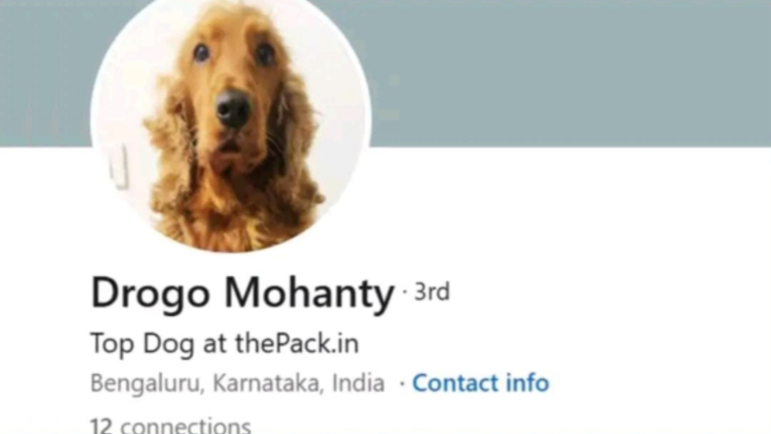Image resolution: width=771 pixels, height=434 pixels.
Task: Click the word Drogo in the name
Action: pyautogui.click(x=150, y=294)
